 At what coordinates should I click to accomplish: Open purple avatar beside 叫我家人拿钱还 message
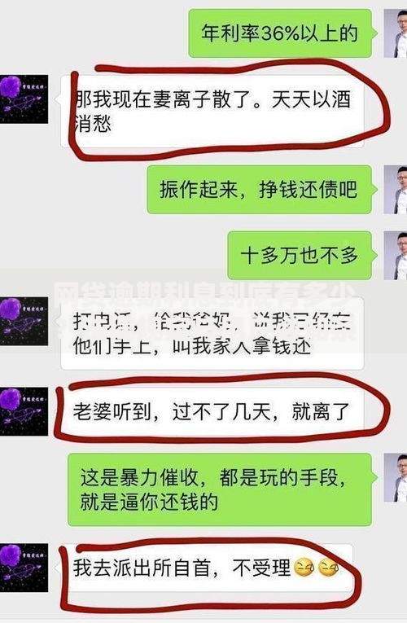click(24, 321)
